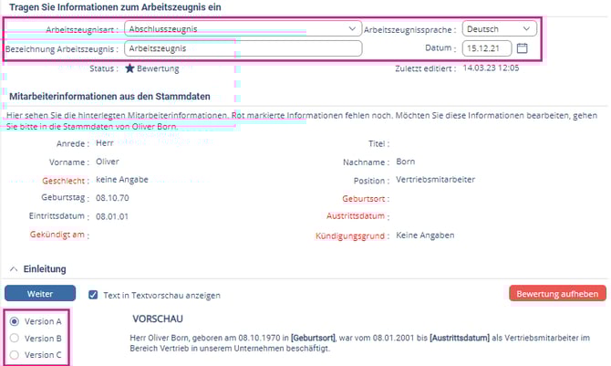Click the Bezeichnung Arbeitszeugnis input field

(243, 48)
